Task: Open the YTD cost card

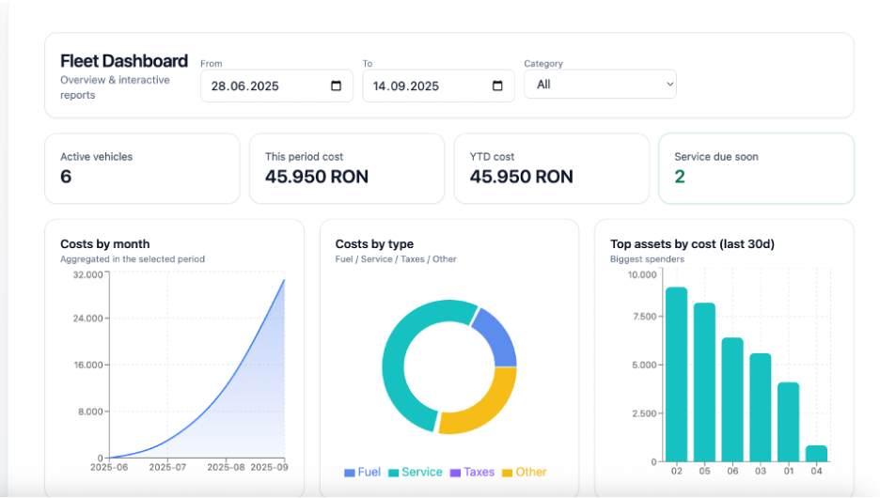Action: 551,168
